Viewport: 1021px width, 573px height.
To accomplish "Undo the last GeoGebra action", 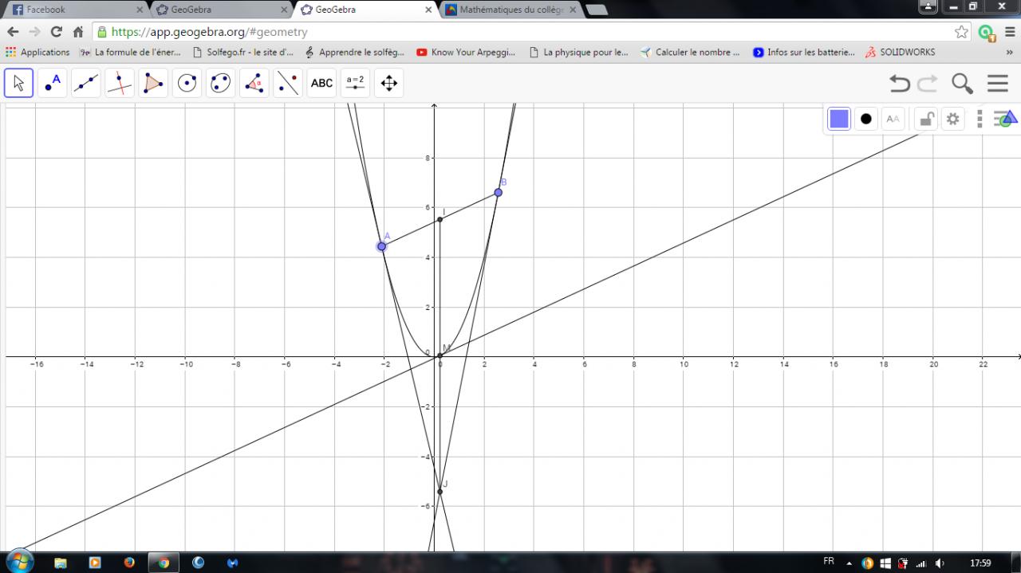I will click(x=900, y=83).
